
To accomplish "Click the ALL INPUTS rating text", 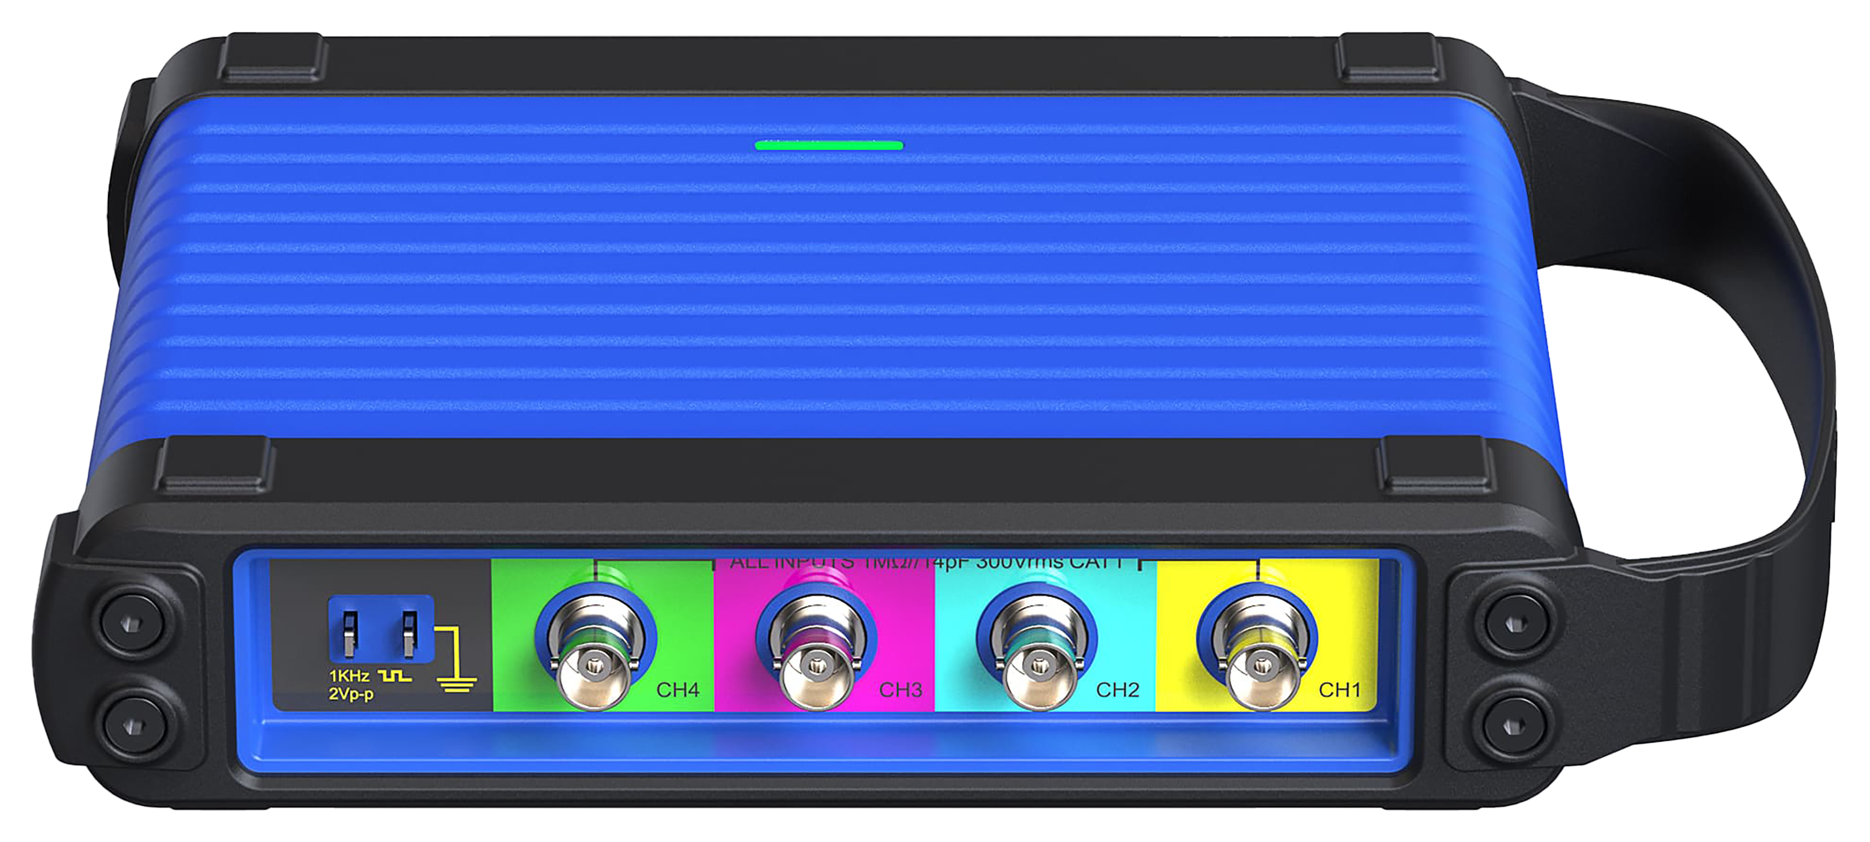I will (927, 563).
